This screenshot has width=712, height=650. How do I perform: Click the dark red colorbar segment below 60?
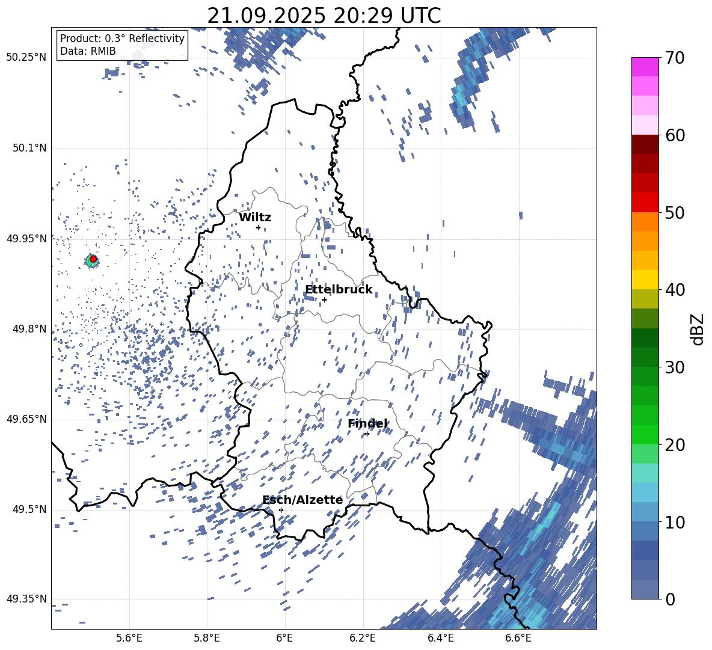645,144
